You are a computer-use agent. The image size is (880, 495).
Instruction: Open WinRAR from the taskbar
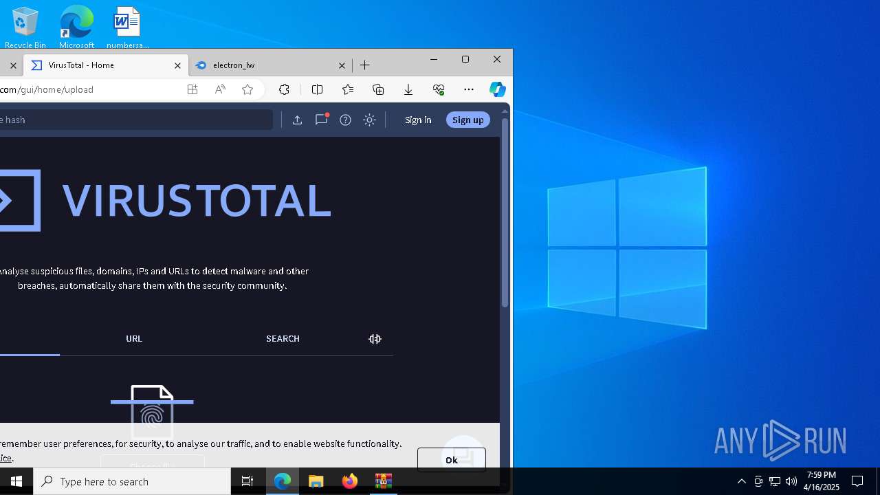click(x=384, y=481)
